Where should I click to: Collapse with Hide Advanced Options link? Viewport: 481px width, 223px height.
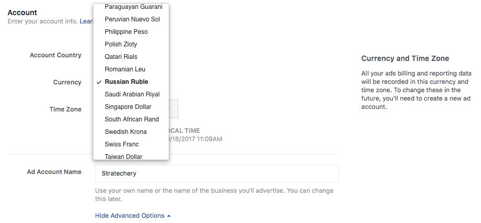[x=130, y=216]
